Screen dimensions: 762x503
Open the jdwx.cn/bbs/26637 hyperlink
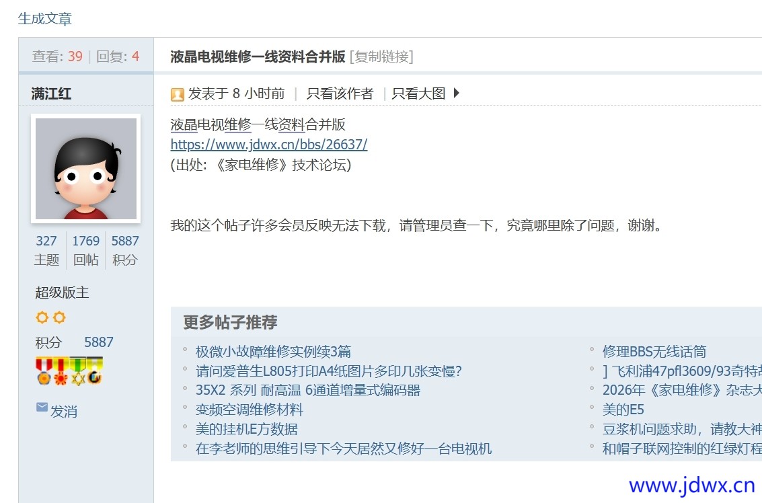point(269,145)
